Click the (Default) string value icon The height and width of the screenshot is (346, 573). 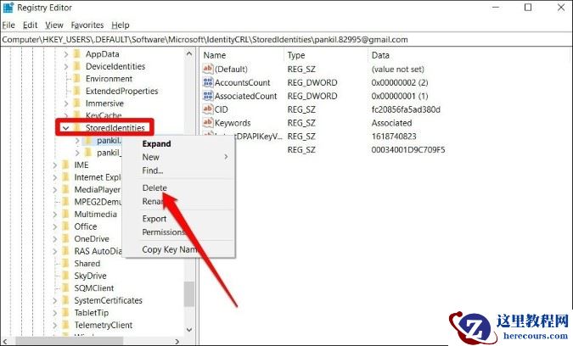[x=208, y=69]
